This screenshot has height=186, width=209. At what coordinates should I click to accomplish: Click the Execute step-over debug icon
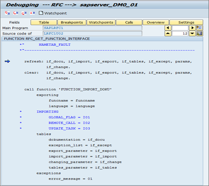pos(16,13)
